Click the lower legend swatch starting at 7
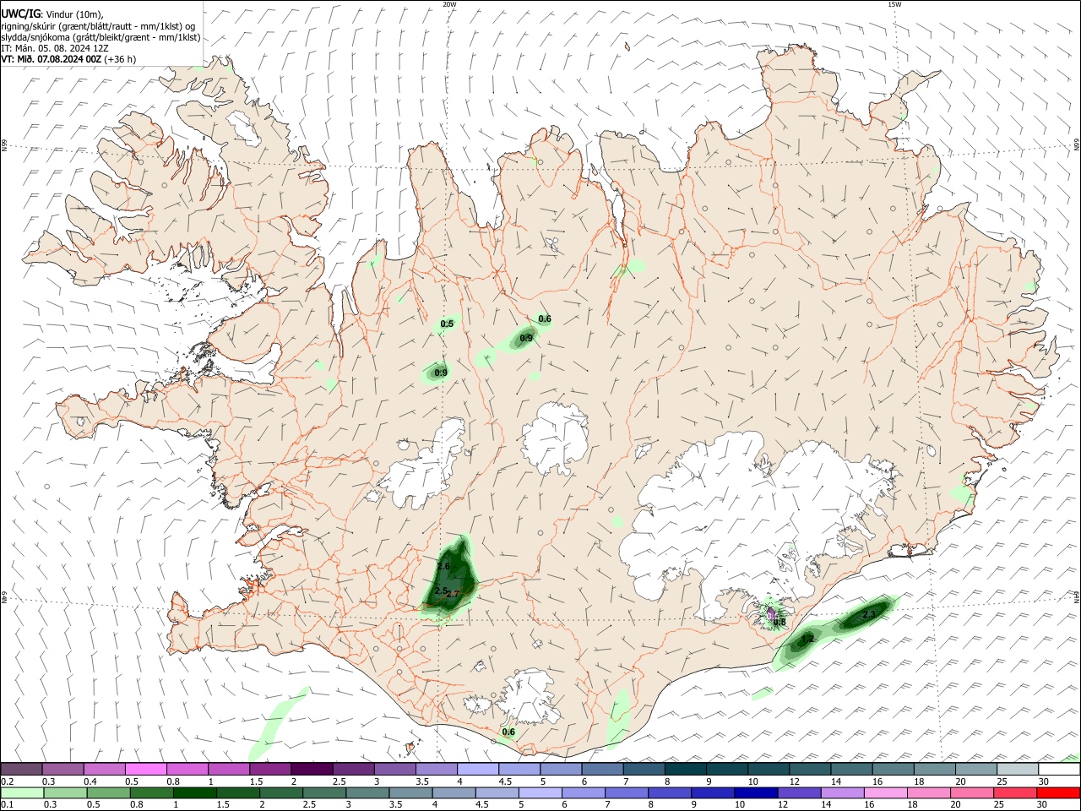 pyautogui.click(x=627, y=792)
